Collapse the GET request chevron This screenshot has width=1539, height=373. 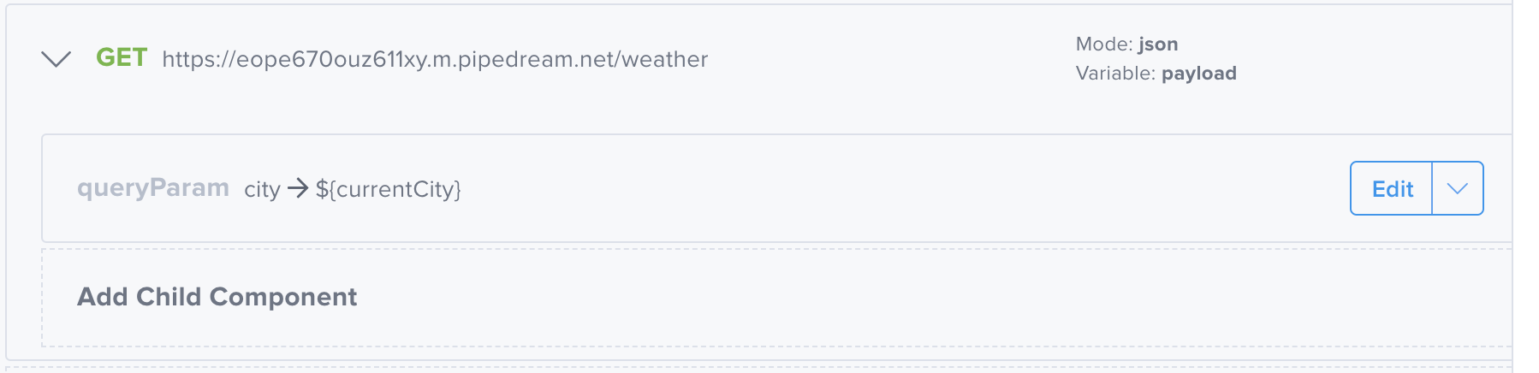56,59
